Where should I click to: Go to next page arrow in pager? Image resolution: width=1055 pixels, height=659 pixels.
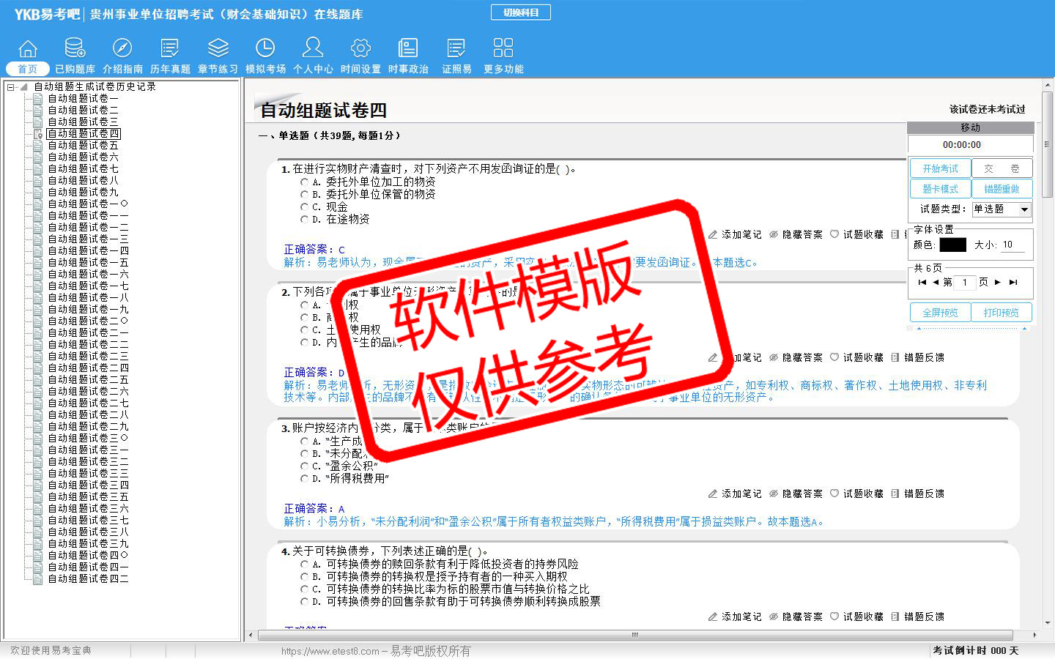pos(997,282)
